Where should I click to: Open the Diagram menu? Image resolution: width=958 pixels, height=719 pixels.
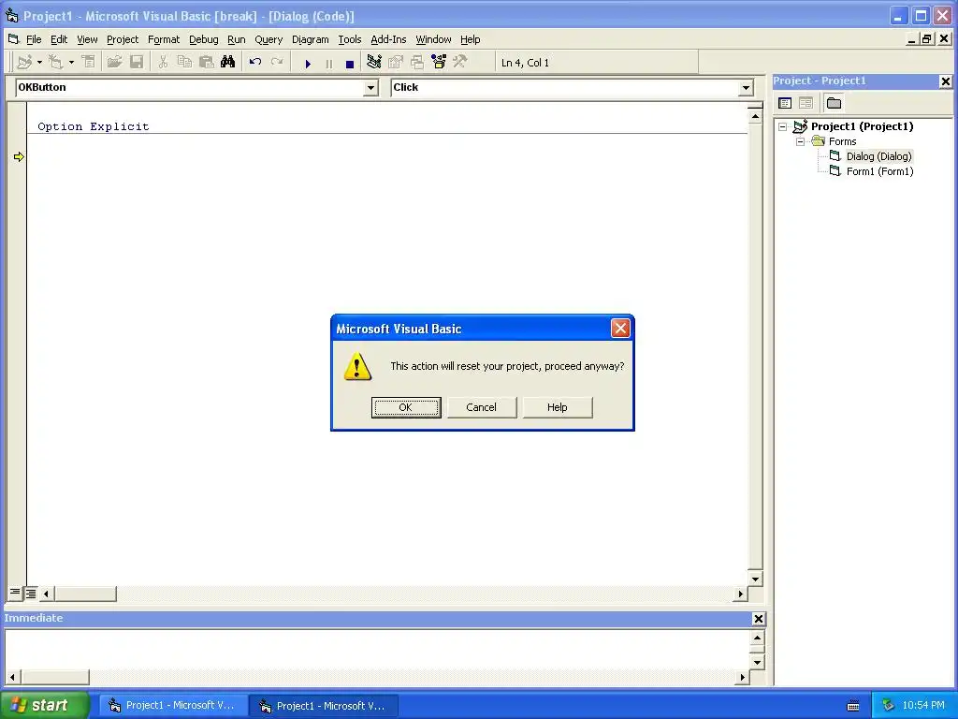310,39
